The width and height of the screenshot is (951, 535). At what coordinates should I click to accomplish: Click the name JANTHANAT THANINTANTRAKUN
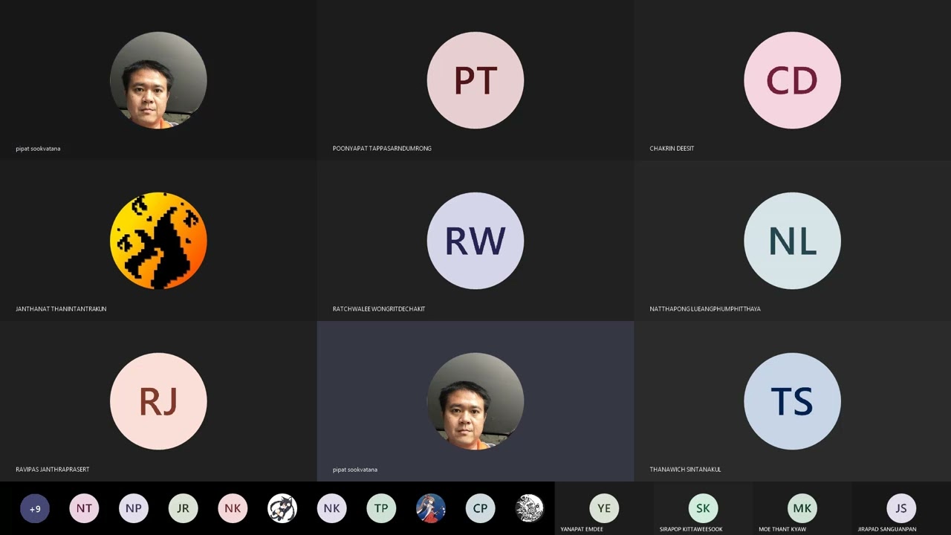click(x=61, y=309)
